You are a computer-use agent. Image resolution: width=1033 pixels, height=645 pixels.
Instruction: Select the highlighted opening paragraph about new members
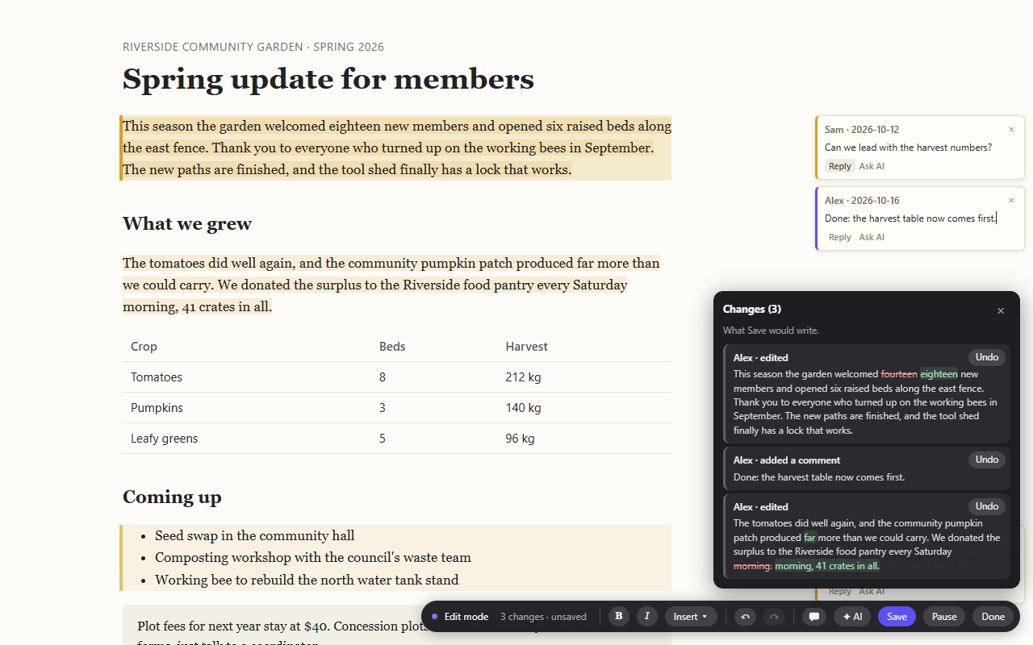pos(397,148)
